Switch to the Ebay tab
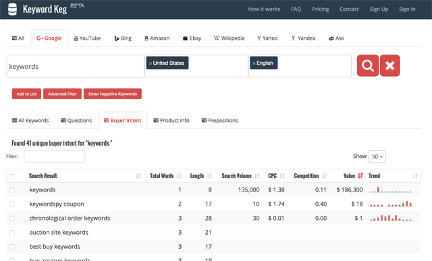The width and height of the screenshot is (432, 261). [x=192, y=38]
